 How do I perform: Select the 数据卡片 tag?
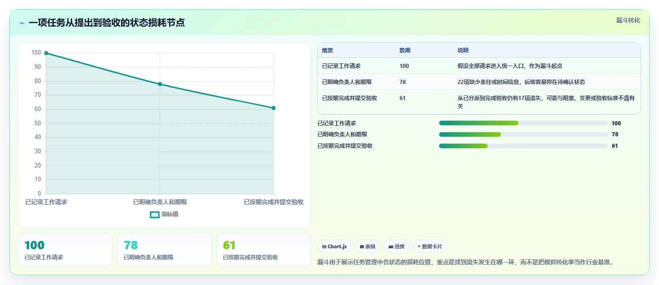coord(430,246)
